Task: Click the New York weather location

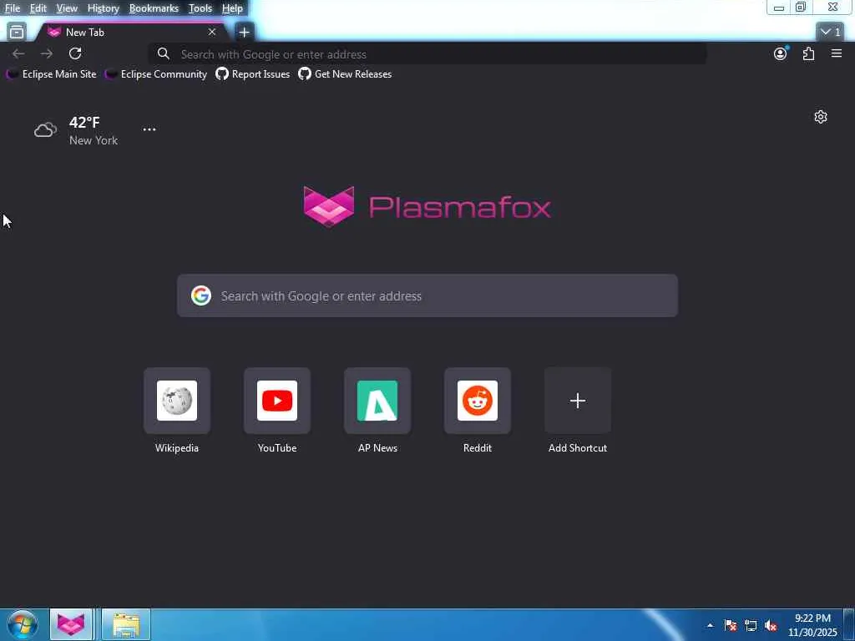Action: (94, 140)
